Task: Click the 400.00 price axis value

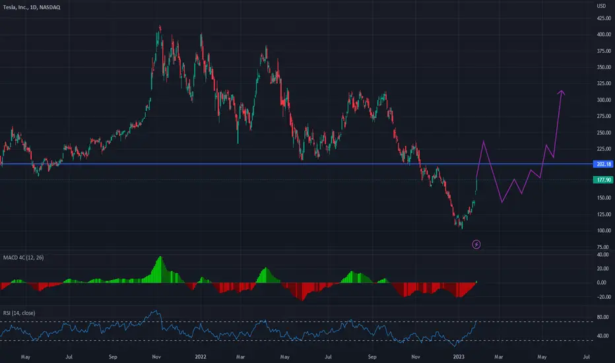Action: pyautogui.click(x=604, y=34)
